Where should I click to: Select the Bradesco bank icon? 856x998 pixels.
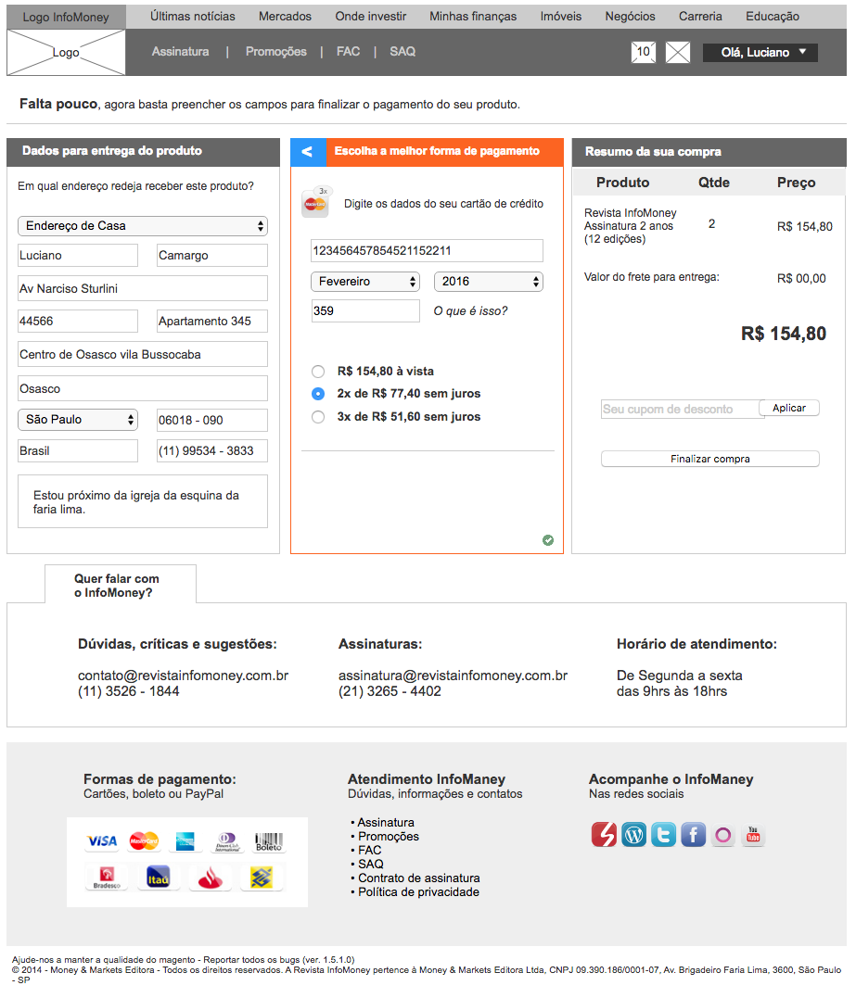[x=107, y=877]
